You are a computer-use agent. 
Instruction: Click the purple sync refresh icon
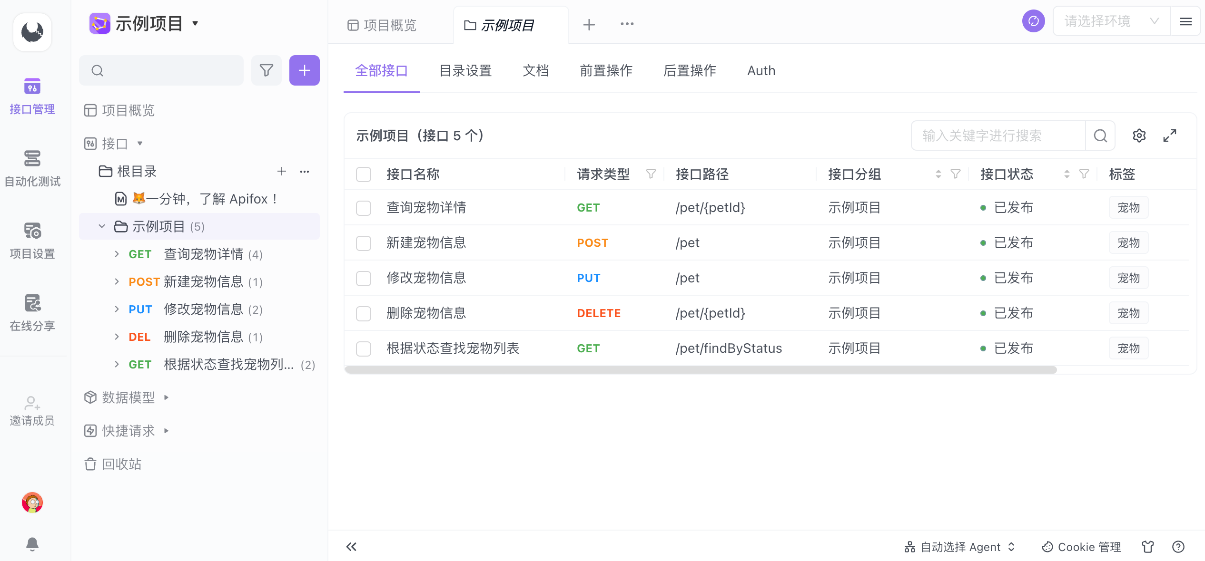1033,21
